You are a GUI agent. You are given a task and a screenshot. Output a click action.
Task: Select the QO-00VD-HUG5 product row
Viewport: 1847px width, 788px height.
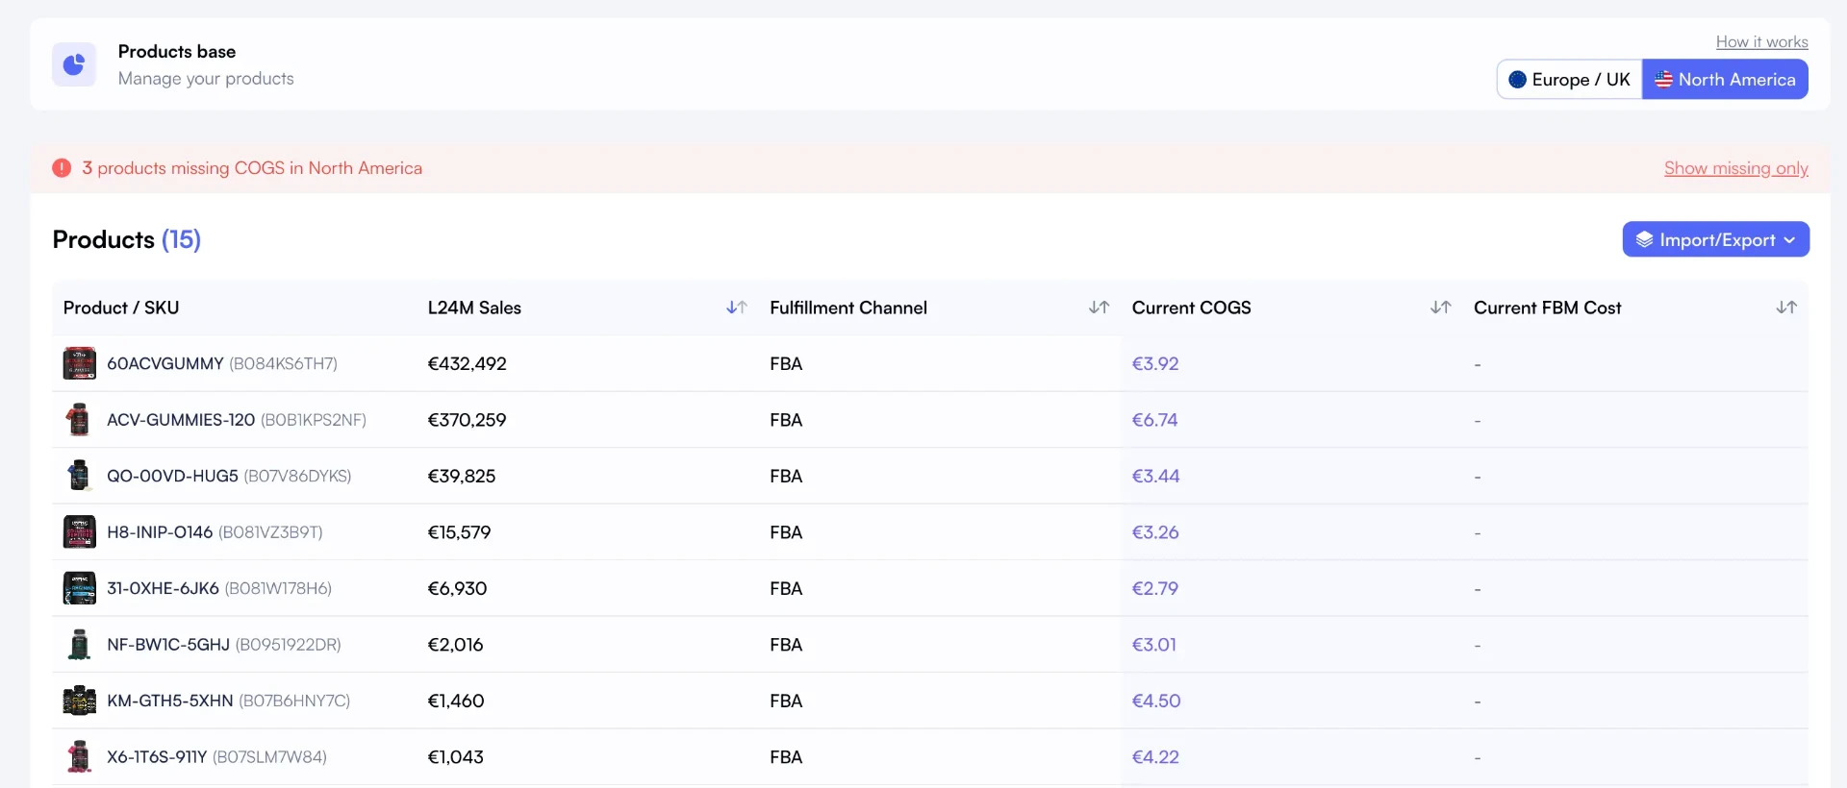tap(930, 476)
